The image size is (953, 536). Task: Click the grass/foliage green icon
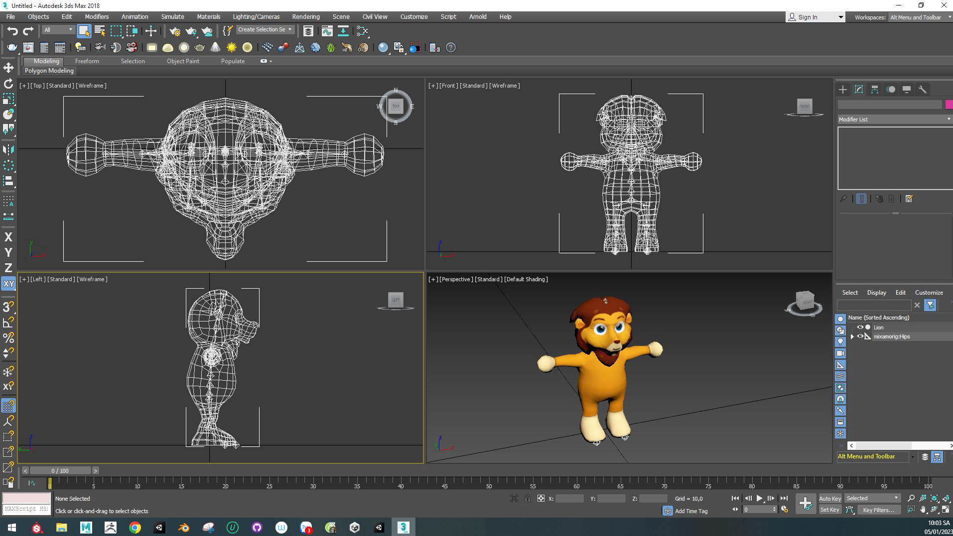331,48
